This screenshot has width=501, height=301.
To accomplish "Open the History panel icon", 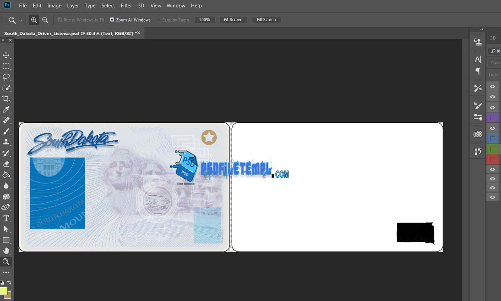I will (x=478, y=151).
